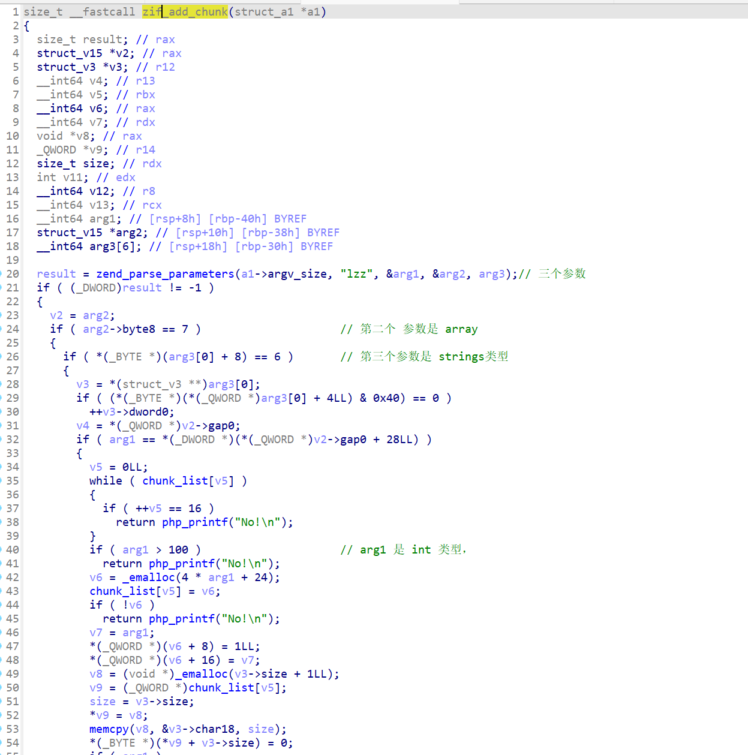Click line number 53 in the gutter
This screenshot has height=755, width=748.
coord(13,729)
